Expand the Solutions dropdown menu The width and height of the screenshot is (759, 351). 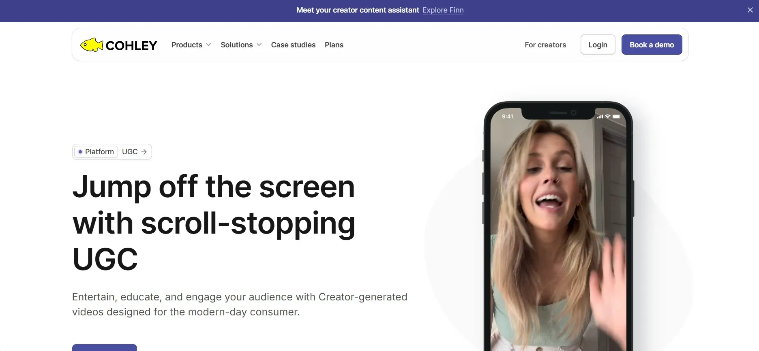[x=241, y=45]
